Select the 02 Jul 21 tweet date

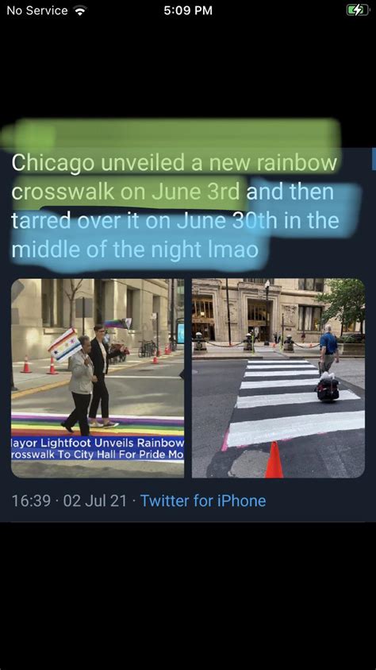[95, 501]
